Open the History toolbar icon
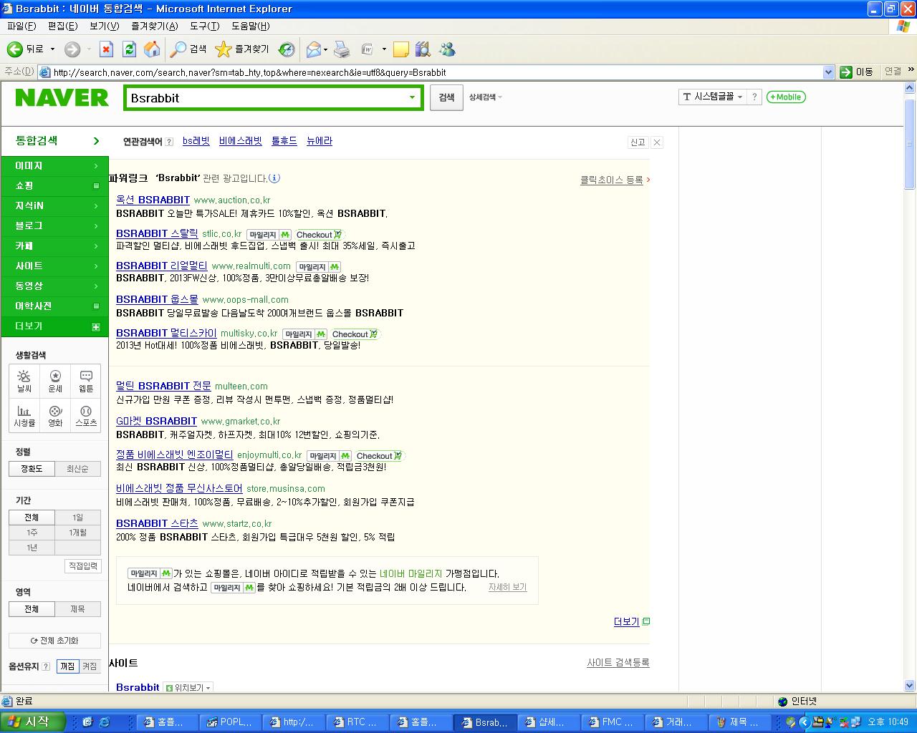Screen dimensions: 917x733 tap(287, 49)
